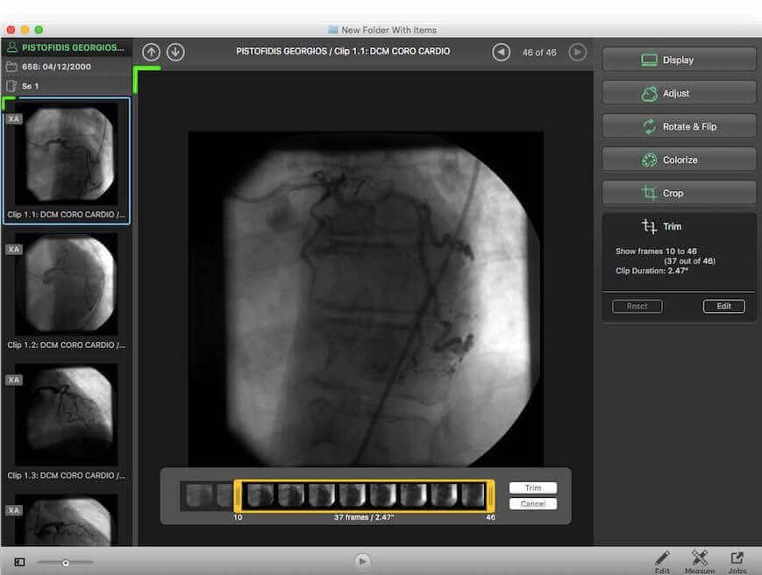Select study 658: 04/12/2000
The image size is (762, 575).
tap(61, 67)
